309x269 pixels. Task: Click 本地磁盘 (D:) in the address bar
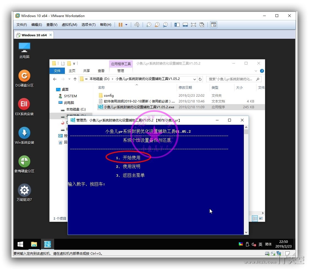(x=99, y=79)
